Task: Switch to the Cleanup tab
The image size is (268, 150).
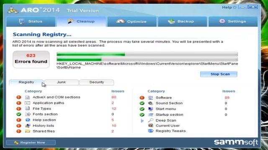Action: click(x=81, y=21)
